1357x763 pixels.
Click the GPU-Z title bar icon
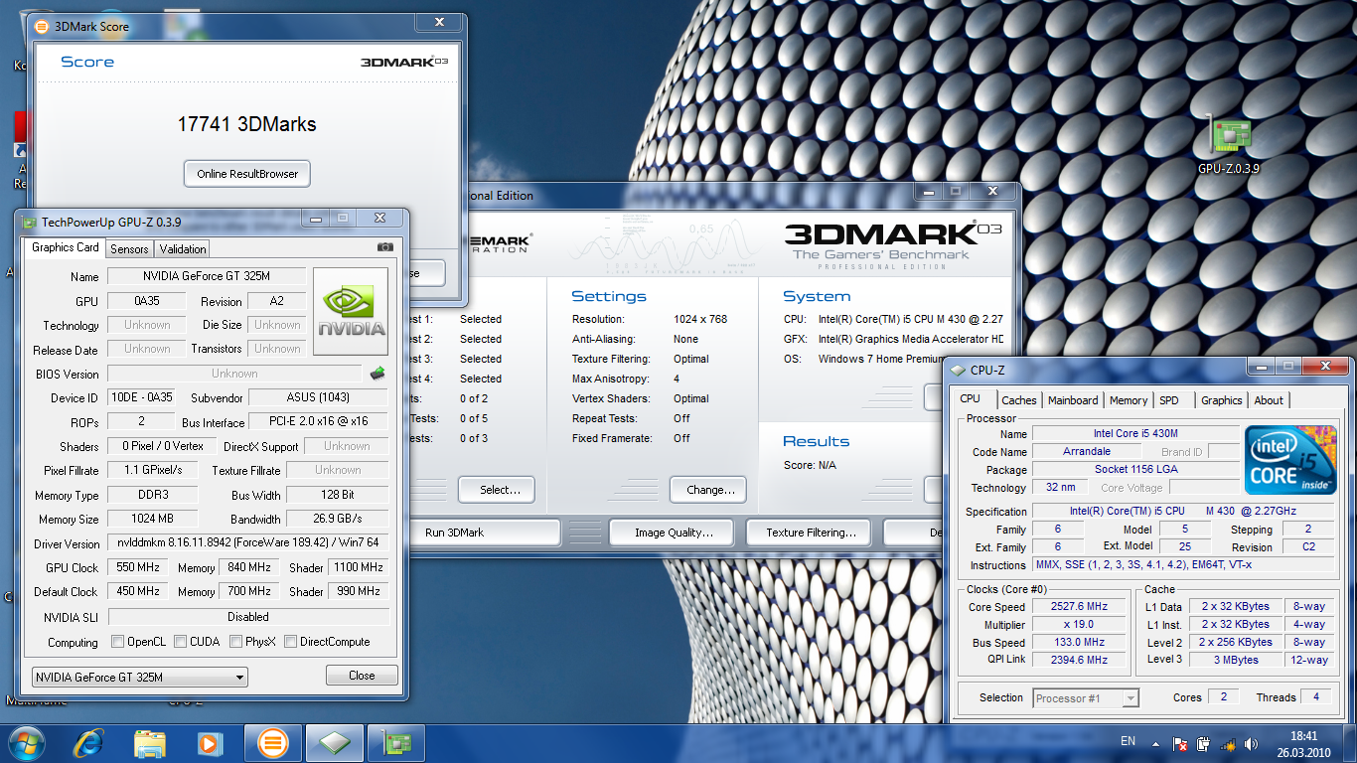coord(29,222)
